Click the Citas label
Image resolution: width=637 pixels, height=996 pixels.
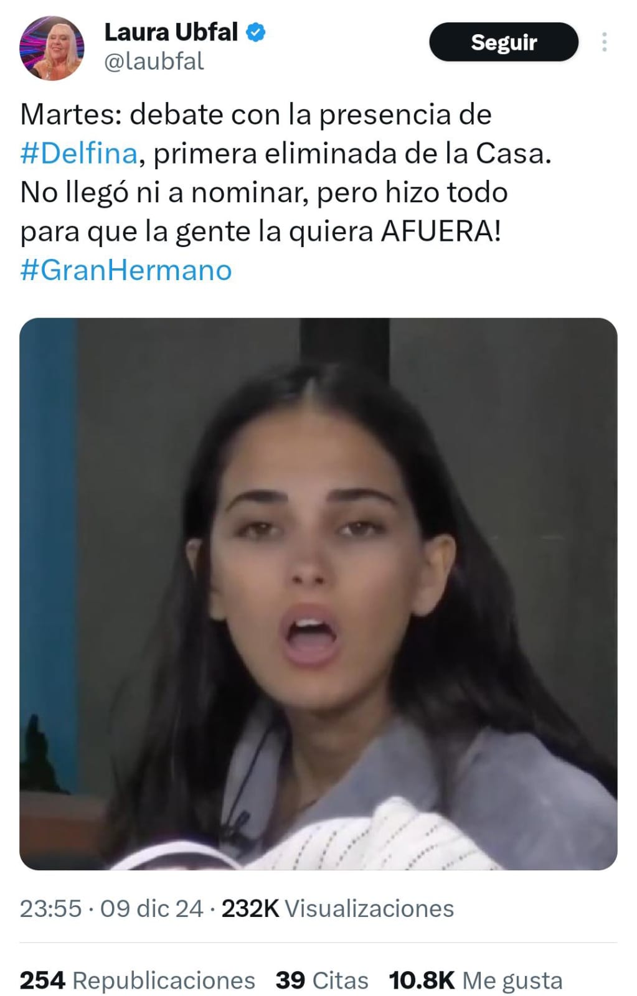click(340, 980)
